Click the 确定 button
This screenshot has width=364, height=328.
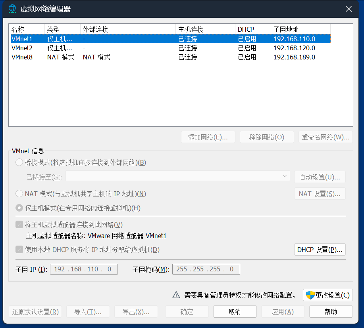(x=187, y=312)
